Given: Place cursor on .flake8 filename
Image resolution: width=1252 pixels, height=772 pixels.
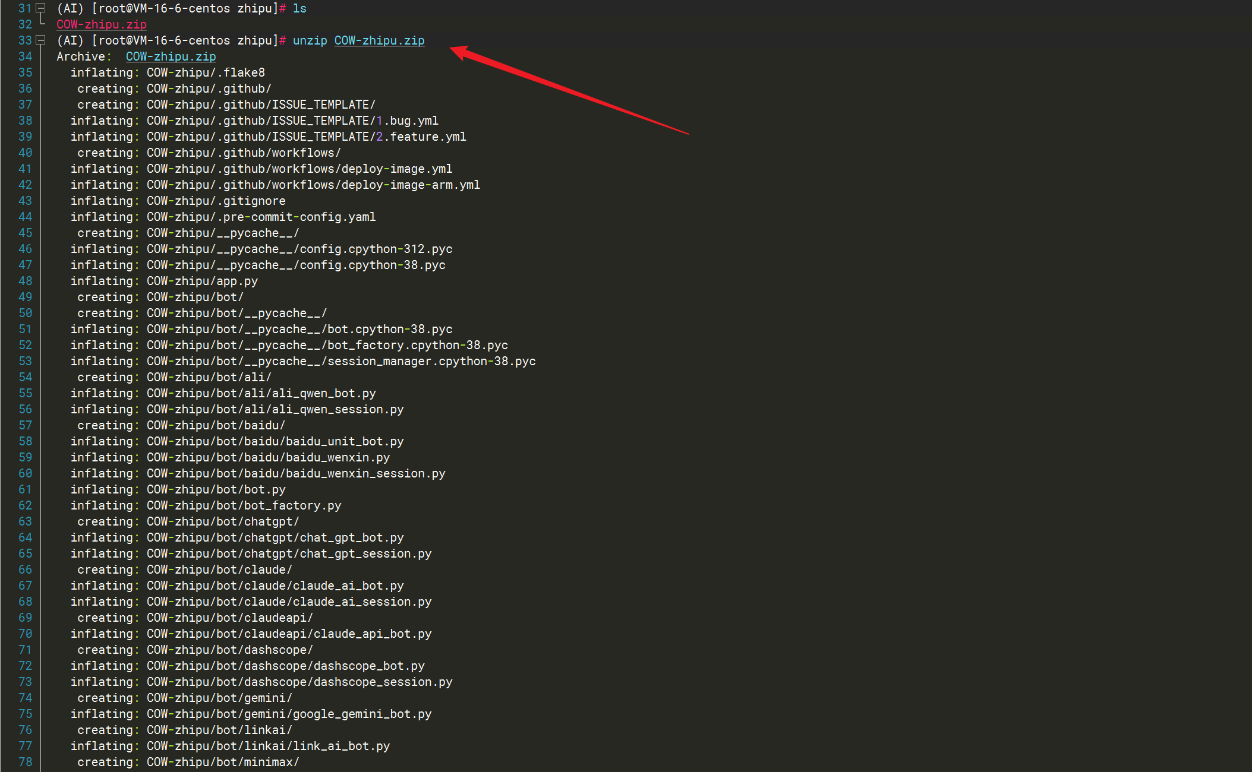Looking at the screenshot, I should click(x=241, y=72).
